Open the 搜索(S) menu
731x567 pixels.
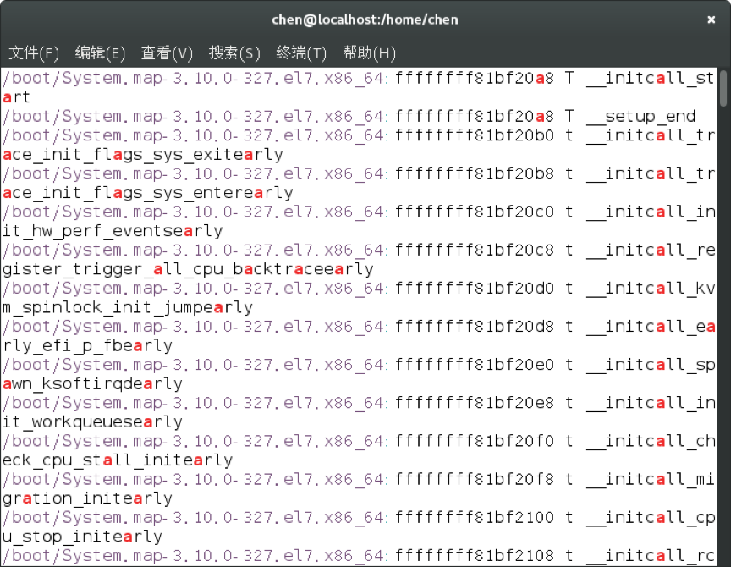(x=234, y=53)
